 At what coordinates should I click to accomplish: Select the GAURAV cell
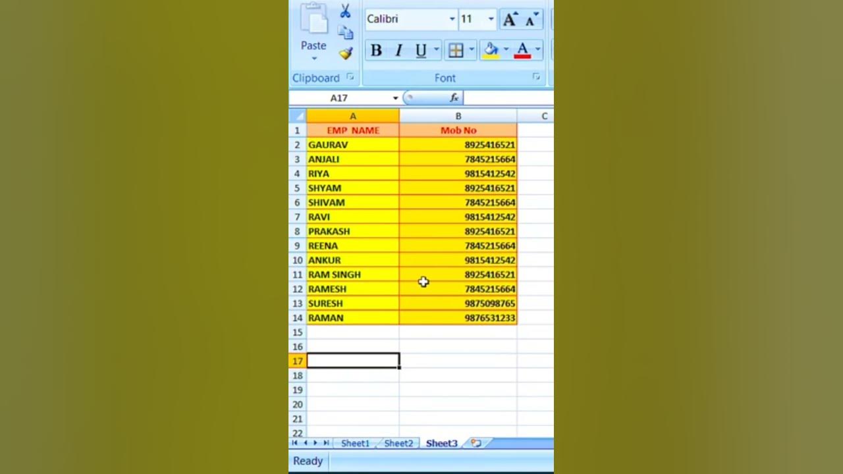point(353,145)
